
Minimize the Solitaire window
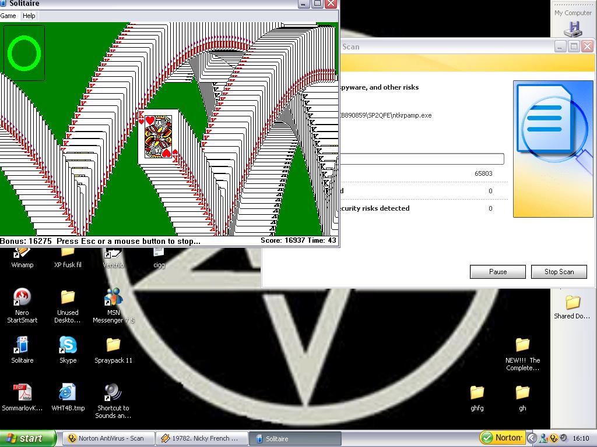pos(303,4)
